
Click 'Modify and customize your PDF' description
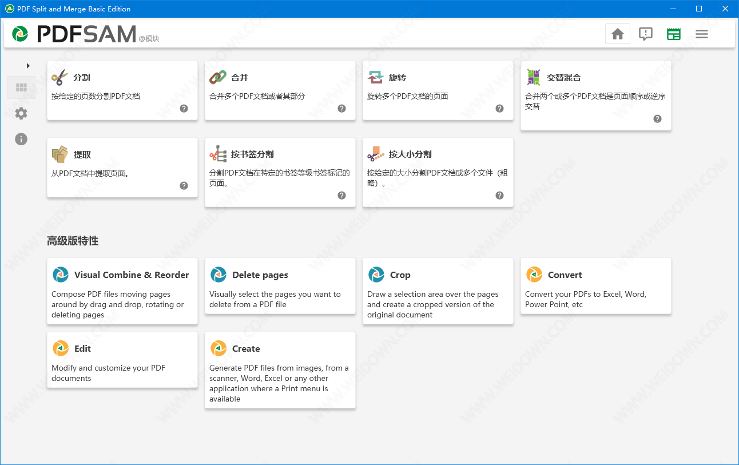click(x=109, y=373)
